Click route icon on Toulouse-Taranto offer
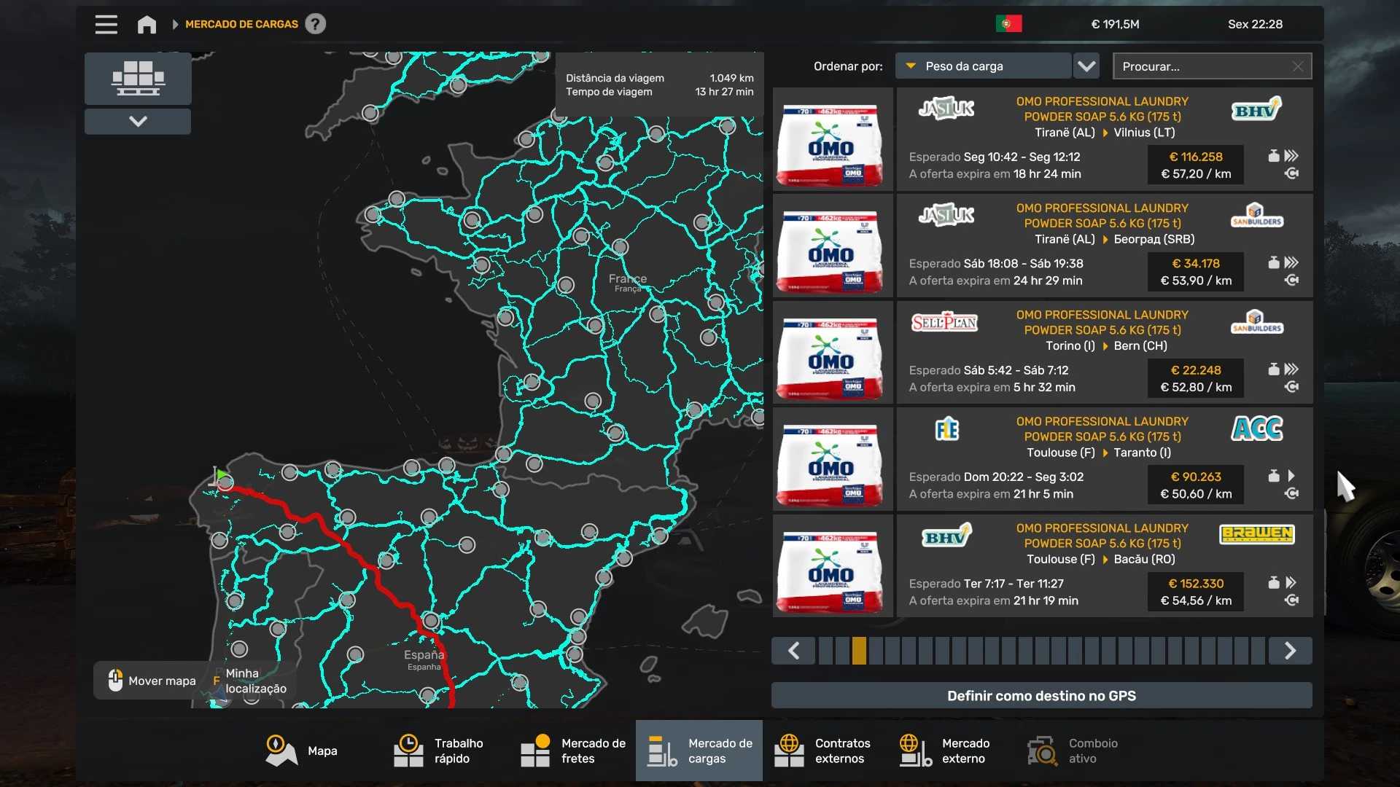Viewport: 1400px width, 787px height. point(1291,493)
